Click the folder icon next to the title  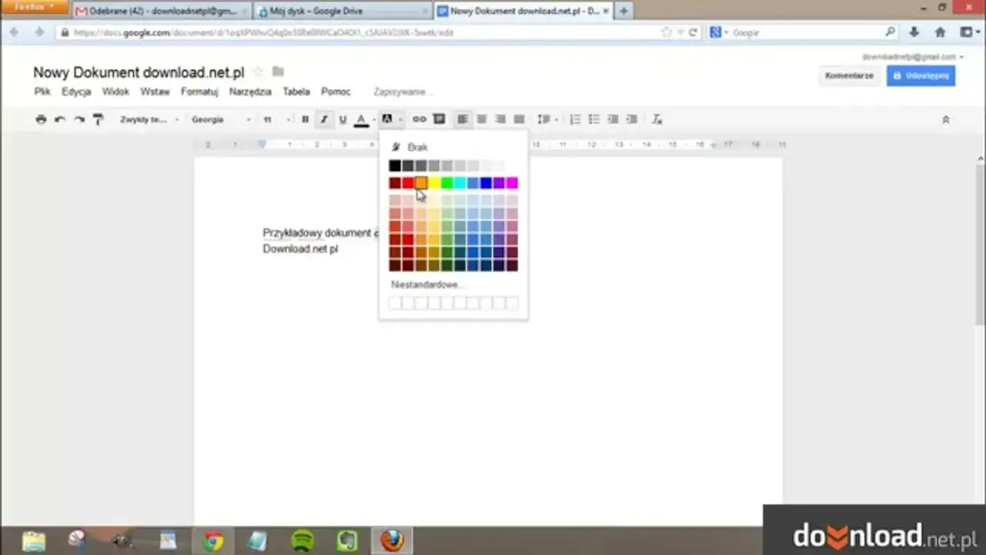point(278,72)
